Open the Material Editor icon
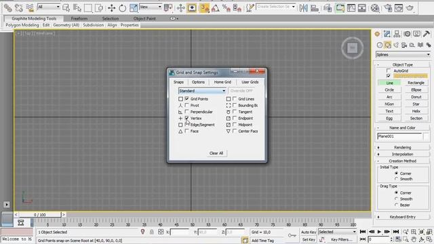The image size is (434, 244). tap(375, 8)
